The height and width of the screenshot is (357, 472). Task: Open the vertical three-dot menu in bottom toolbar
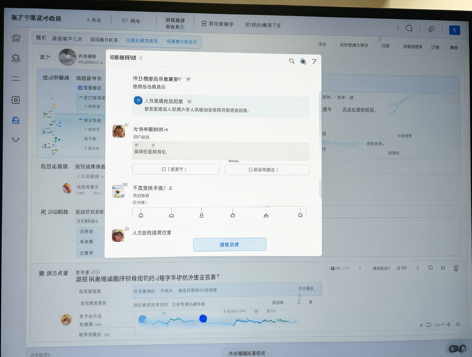(360, 268)
